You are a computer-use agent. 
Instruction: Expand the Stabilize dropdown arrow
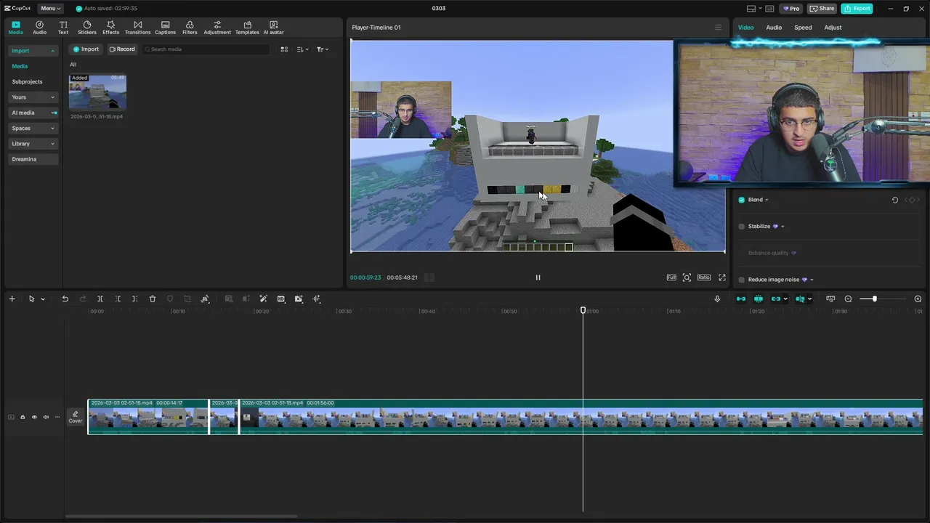(783, 227)
